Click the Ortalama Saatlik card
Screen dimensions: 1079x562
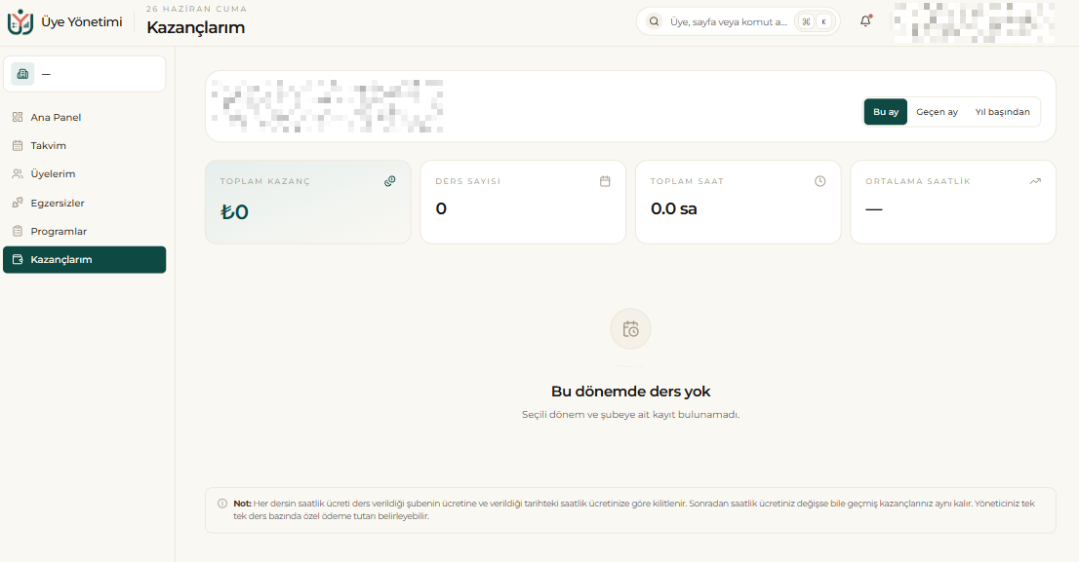tap(953, 202)
